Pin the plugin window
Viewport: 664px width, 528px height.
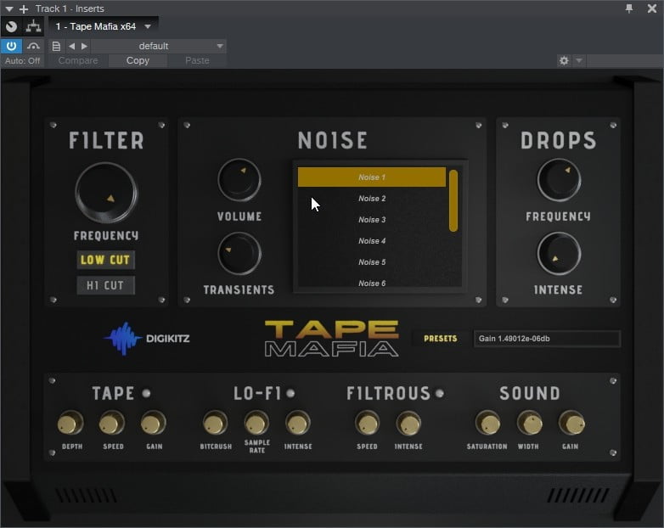tap(629, 8)
